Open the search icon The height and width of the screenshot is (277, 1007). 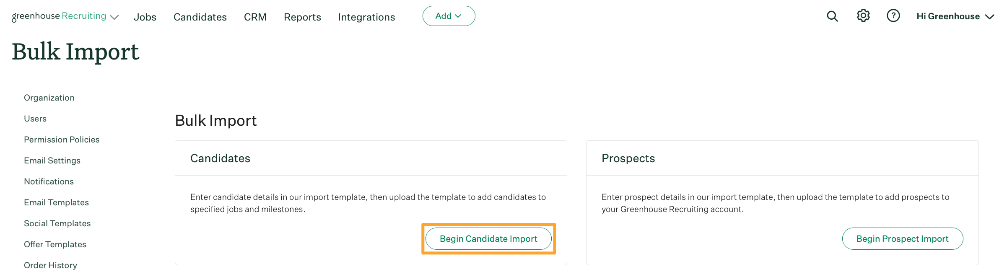click(832, 16)
